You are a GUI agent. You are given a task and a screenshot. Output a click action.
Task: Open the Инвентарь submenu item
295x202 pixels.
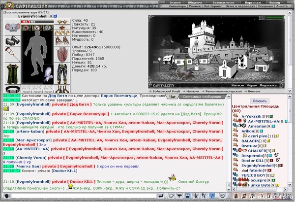tap(177, 6)
